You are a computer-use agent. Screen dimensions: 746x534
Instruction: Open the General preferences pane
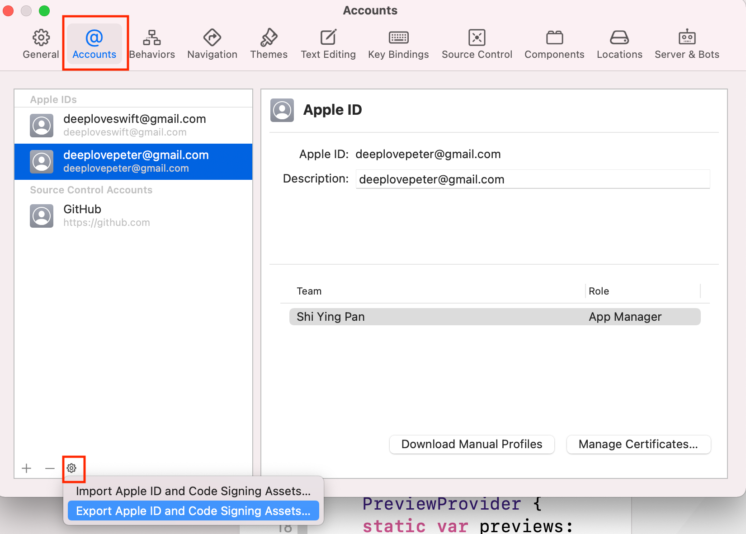click(41, 44)
